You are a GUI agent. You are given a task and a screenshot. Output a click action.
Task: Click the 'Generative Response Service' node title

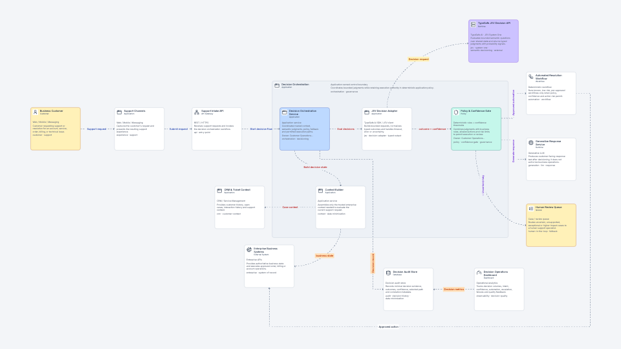point(548,143)
